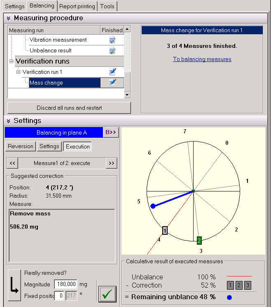Click 'Measure1 of 2: execute' label
This screenshot has height=307, width=271.
coord(62,163)
